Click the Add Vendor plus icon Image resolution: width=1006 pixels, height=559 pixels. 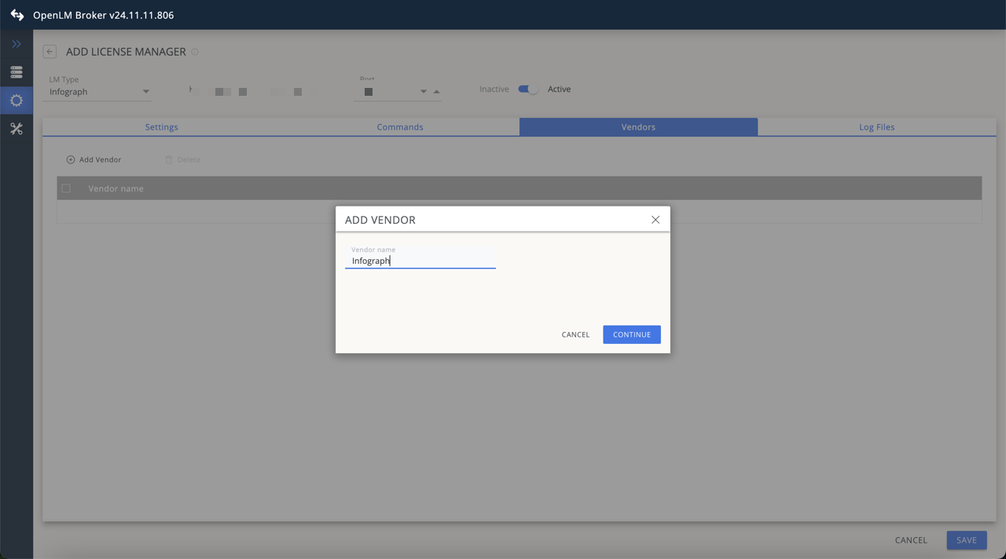pyautogui.click(x=71, y=159)
